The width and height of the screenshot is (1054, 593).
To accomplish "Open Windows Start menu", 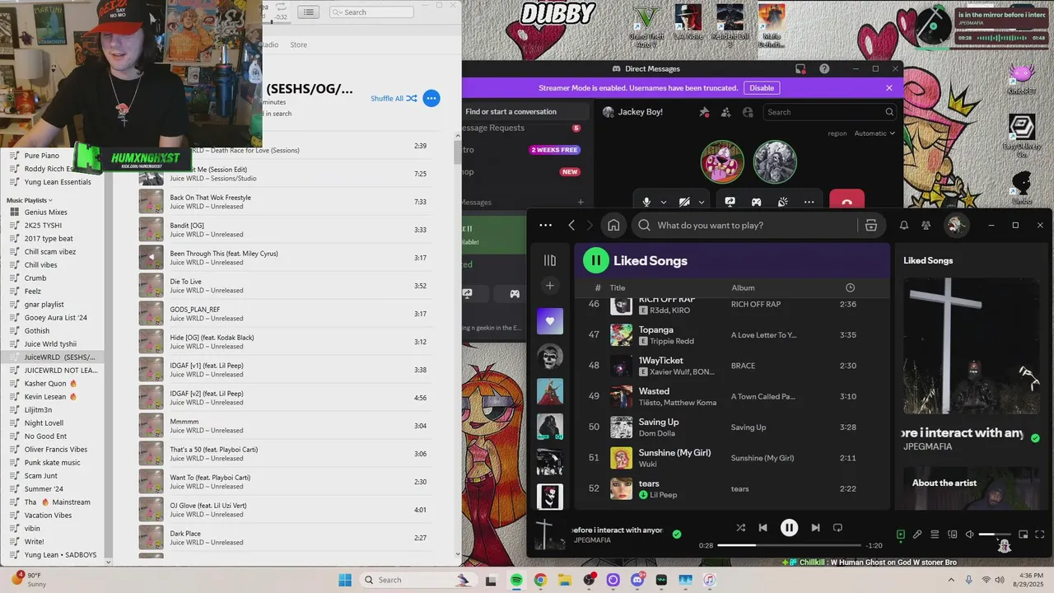I will click(x=344, y=580).
